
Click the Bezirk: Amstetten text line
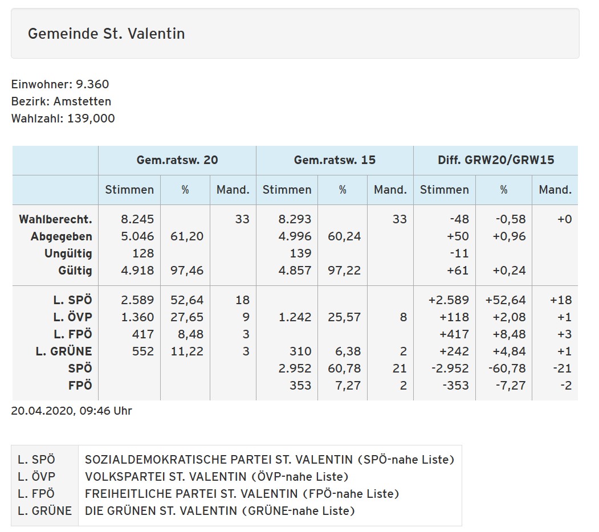[x=61, y=101]
